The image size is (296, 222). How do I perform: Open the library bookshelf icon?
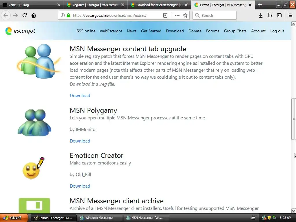pos(270,15)
